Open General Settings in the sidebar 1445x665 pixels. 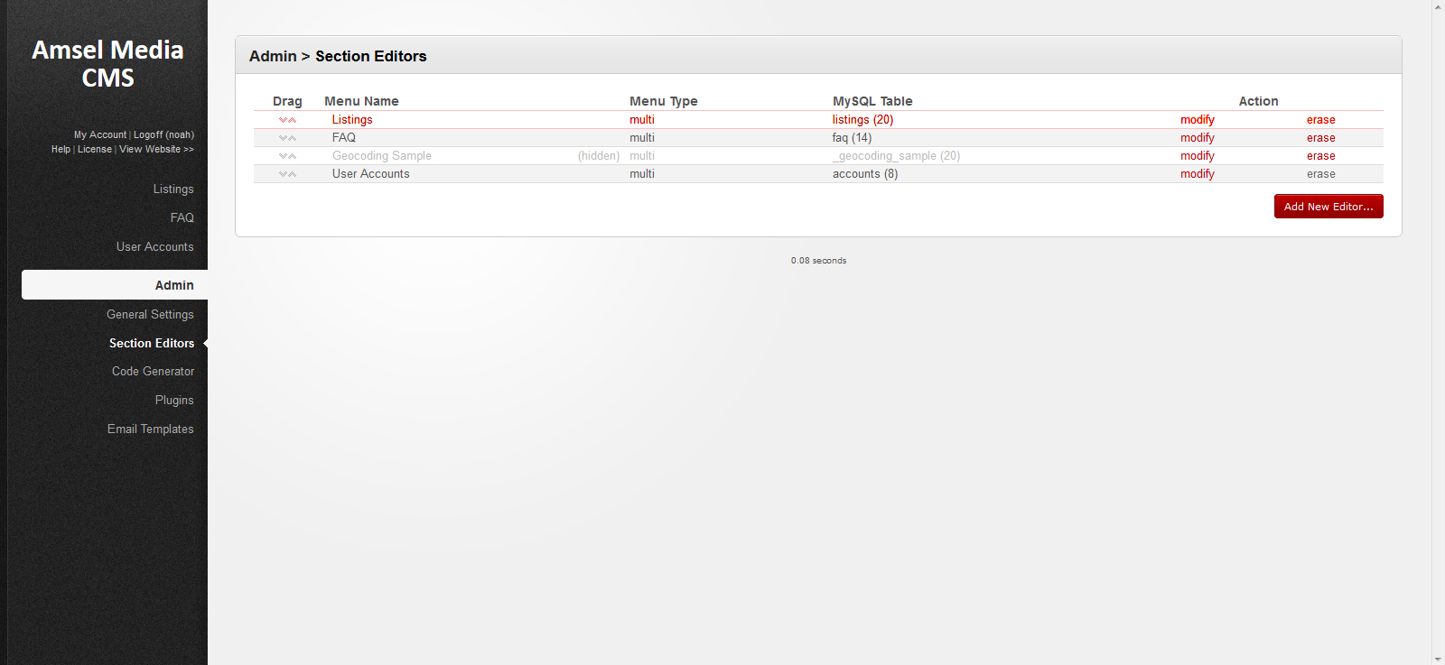pos(150,315)
